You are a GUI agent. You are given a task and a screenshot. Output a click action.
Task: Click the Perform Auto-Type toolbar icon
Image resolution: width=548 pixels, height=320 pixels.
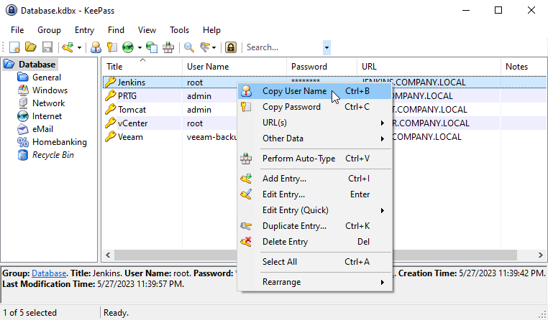(168, 47)
